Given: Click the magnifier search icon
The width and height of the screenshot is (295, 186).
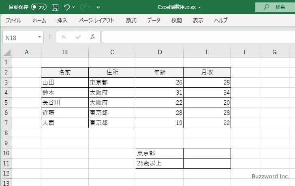Looking at the screenshot, I should [x=266, y=7].
